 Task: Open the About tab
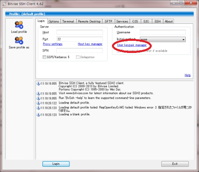(x=169, y=22)
